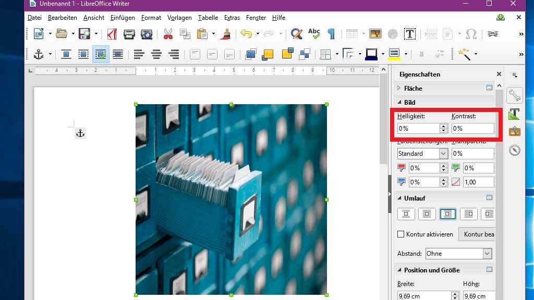The image size is (534, 300).
Task: Open the Navigator with the compass sidebar icon
Action: pos(514,150)
